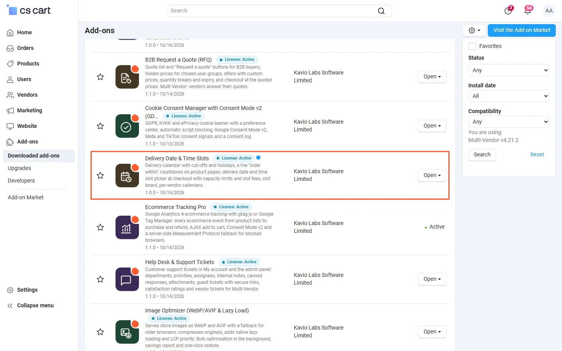This screenshot has height=351, width=562.
Task: Expand the gear settings dropdown
Action: (x=474, y=30)
